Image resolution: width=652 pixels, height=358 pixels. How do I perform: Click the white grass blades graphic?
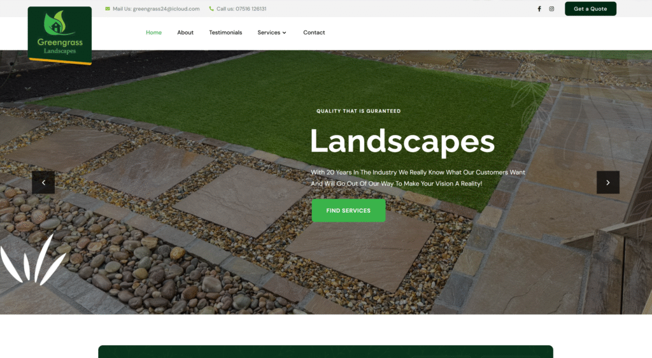coord(32,261)
